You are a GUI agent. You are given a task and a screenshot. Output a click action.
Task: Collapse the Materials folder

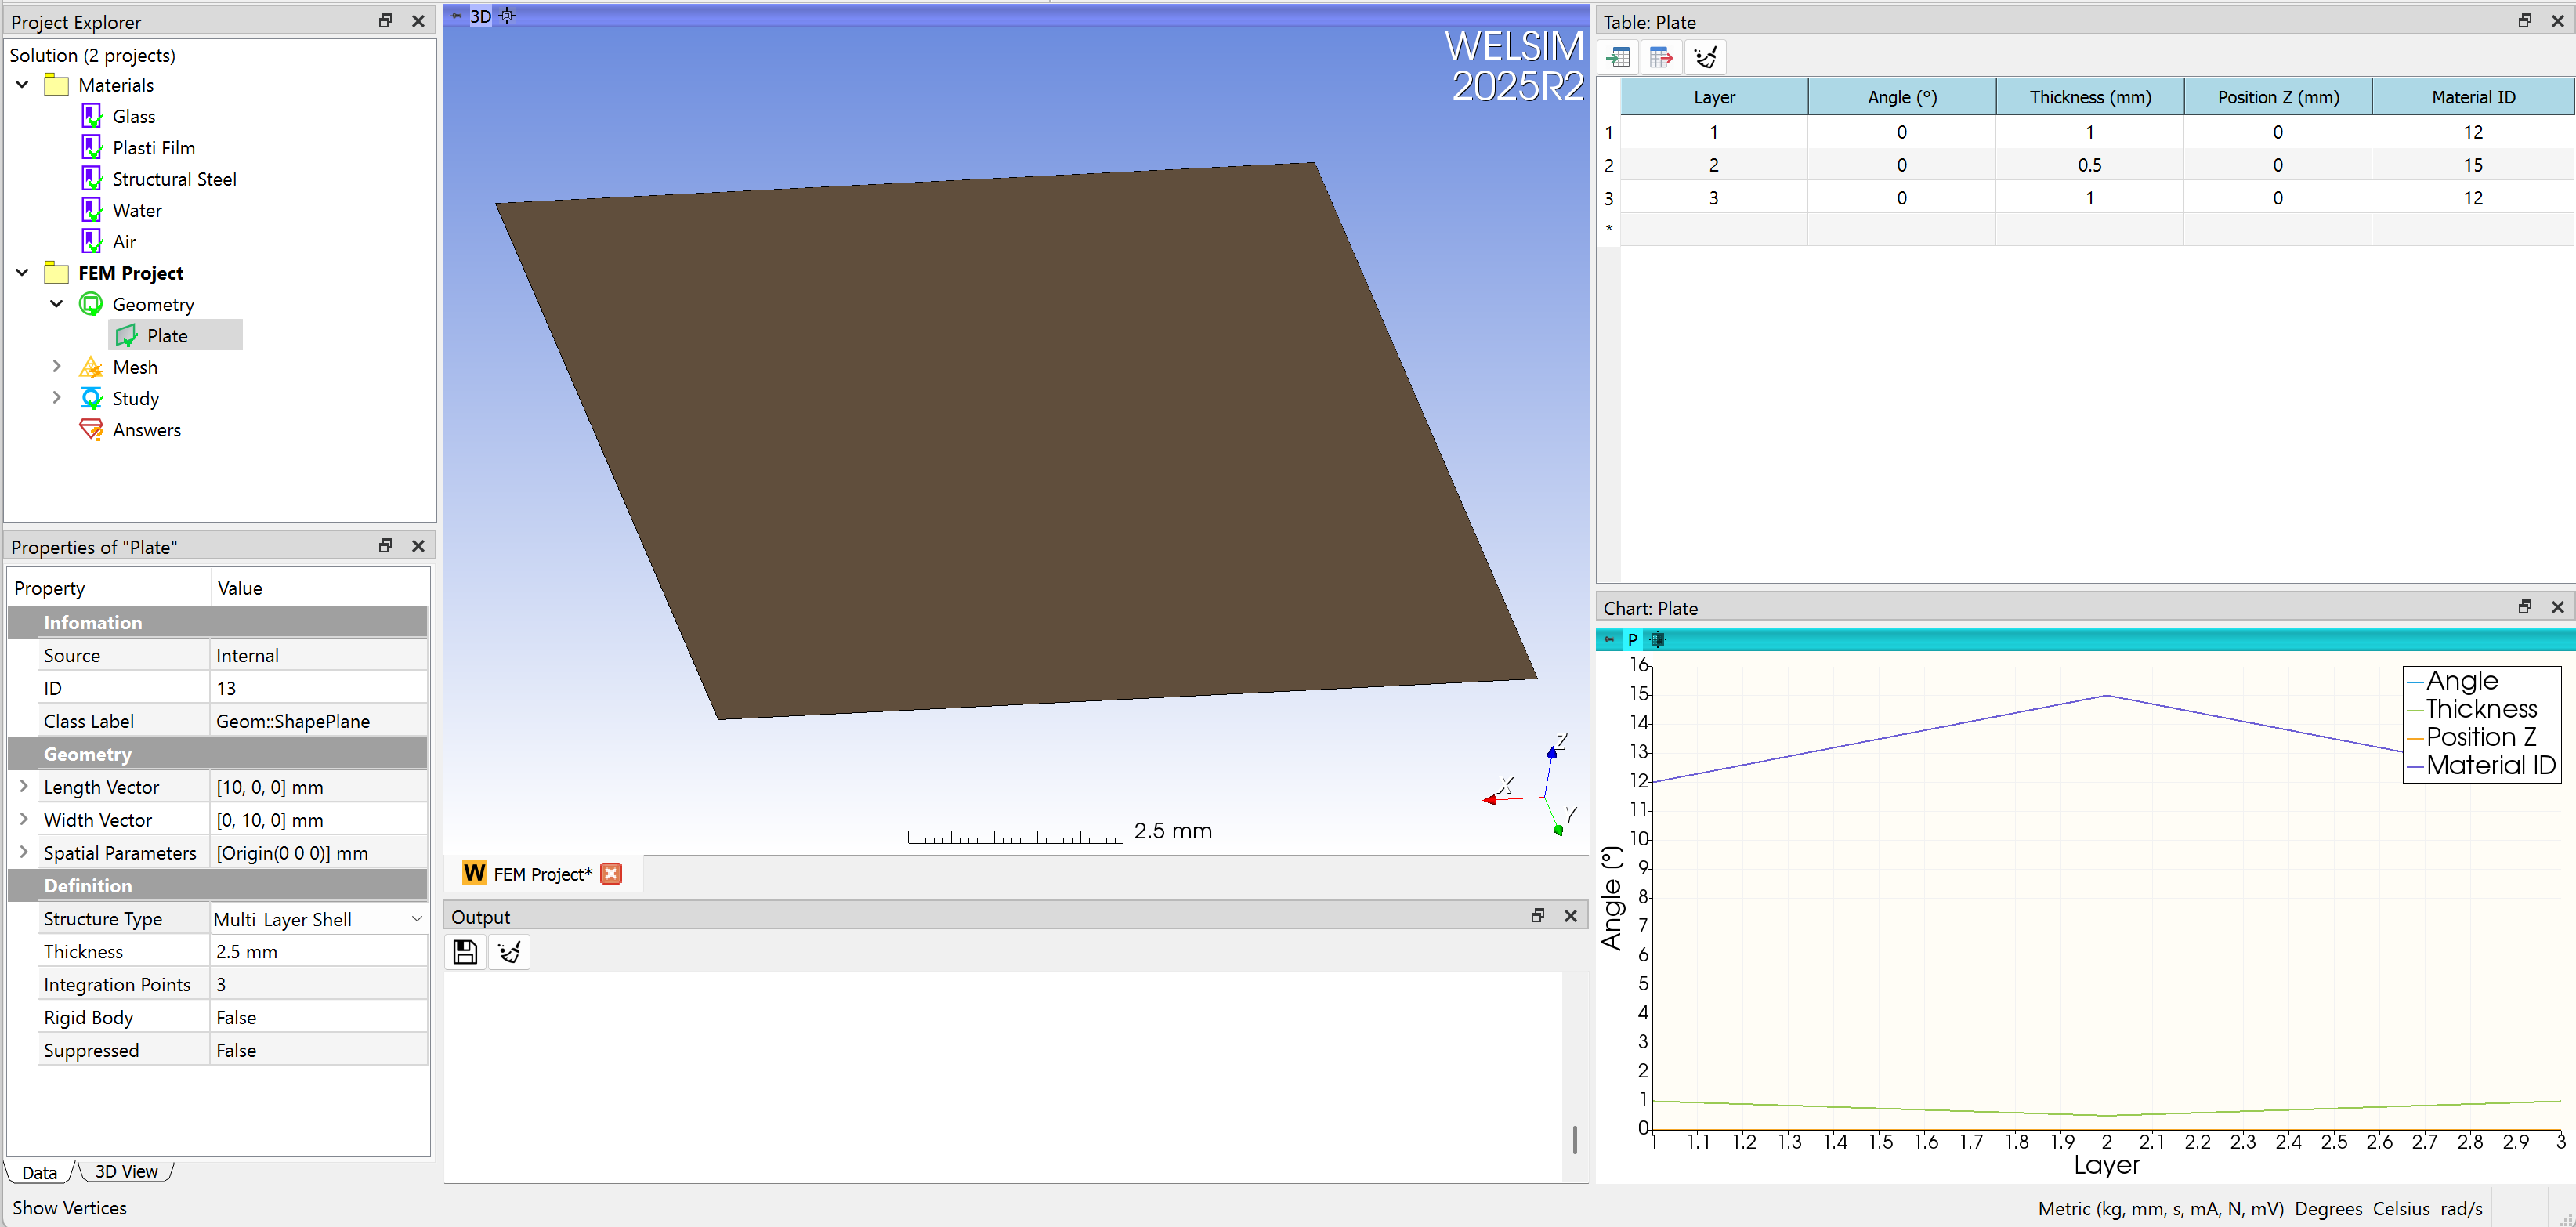21,84
